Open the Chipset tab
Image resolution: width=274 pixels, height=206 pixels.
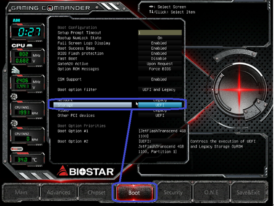click(x=96, y=193)
